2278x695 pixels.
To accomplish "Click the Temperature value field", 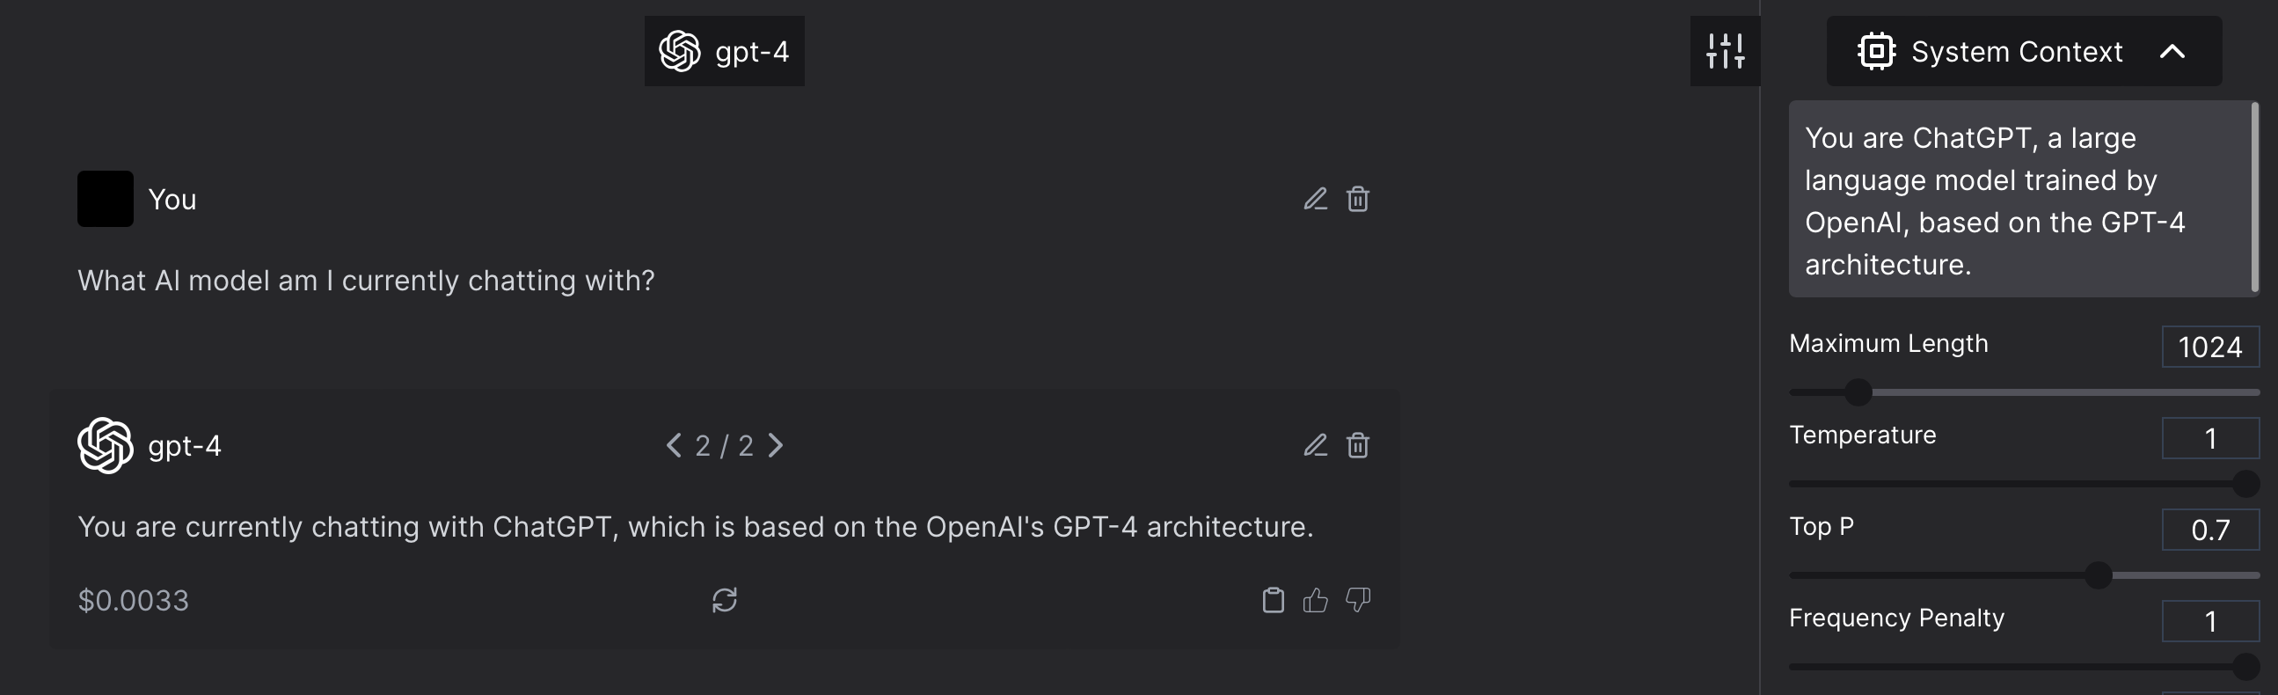I will [2210, 438].
